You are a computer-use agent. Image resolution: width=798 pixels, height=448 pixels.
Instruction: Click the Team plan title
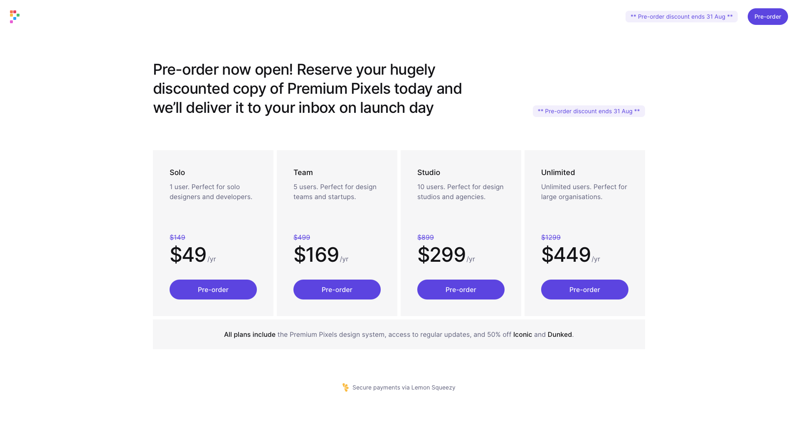coord(303,173)
